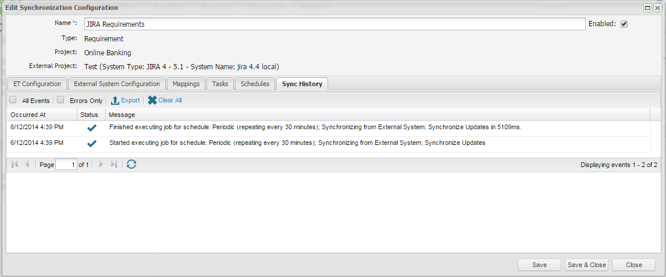Sort by Occurred At column header
Viewport: 666px width, 277px height.
tap(41, 115)
